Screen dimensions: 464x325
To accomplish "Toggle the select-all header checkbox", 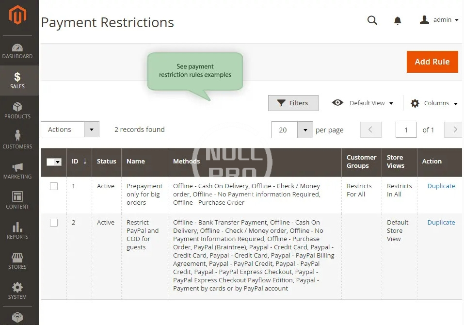I will (51, 162).
